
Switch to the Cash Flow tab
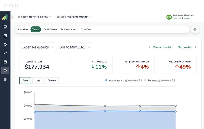coord(86,29)
